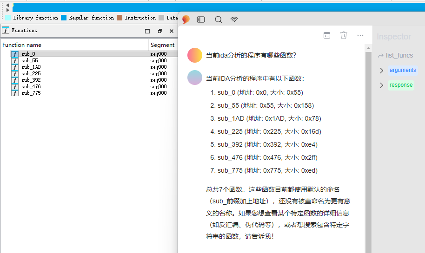Screen dimensions: 425x253
Task: Click the function icon beside sub_1AD
Action: coord(14,67)
